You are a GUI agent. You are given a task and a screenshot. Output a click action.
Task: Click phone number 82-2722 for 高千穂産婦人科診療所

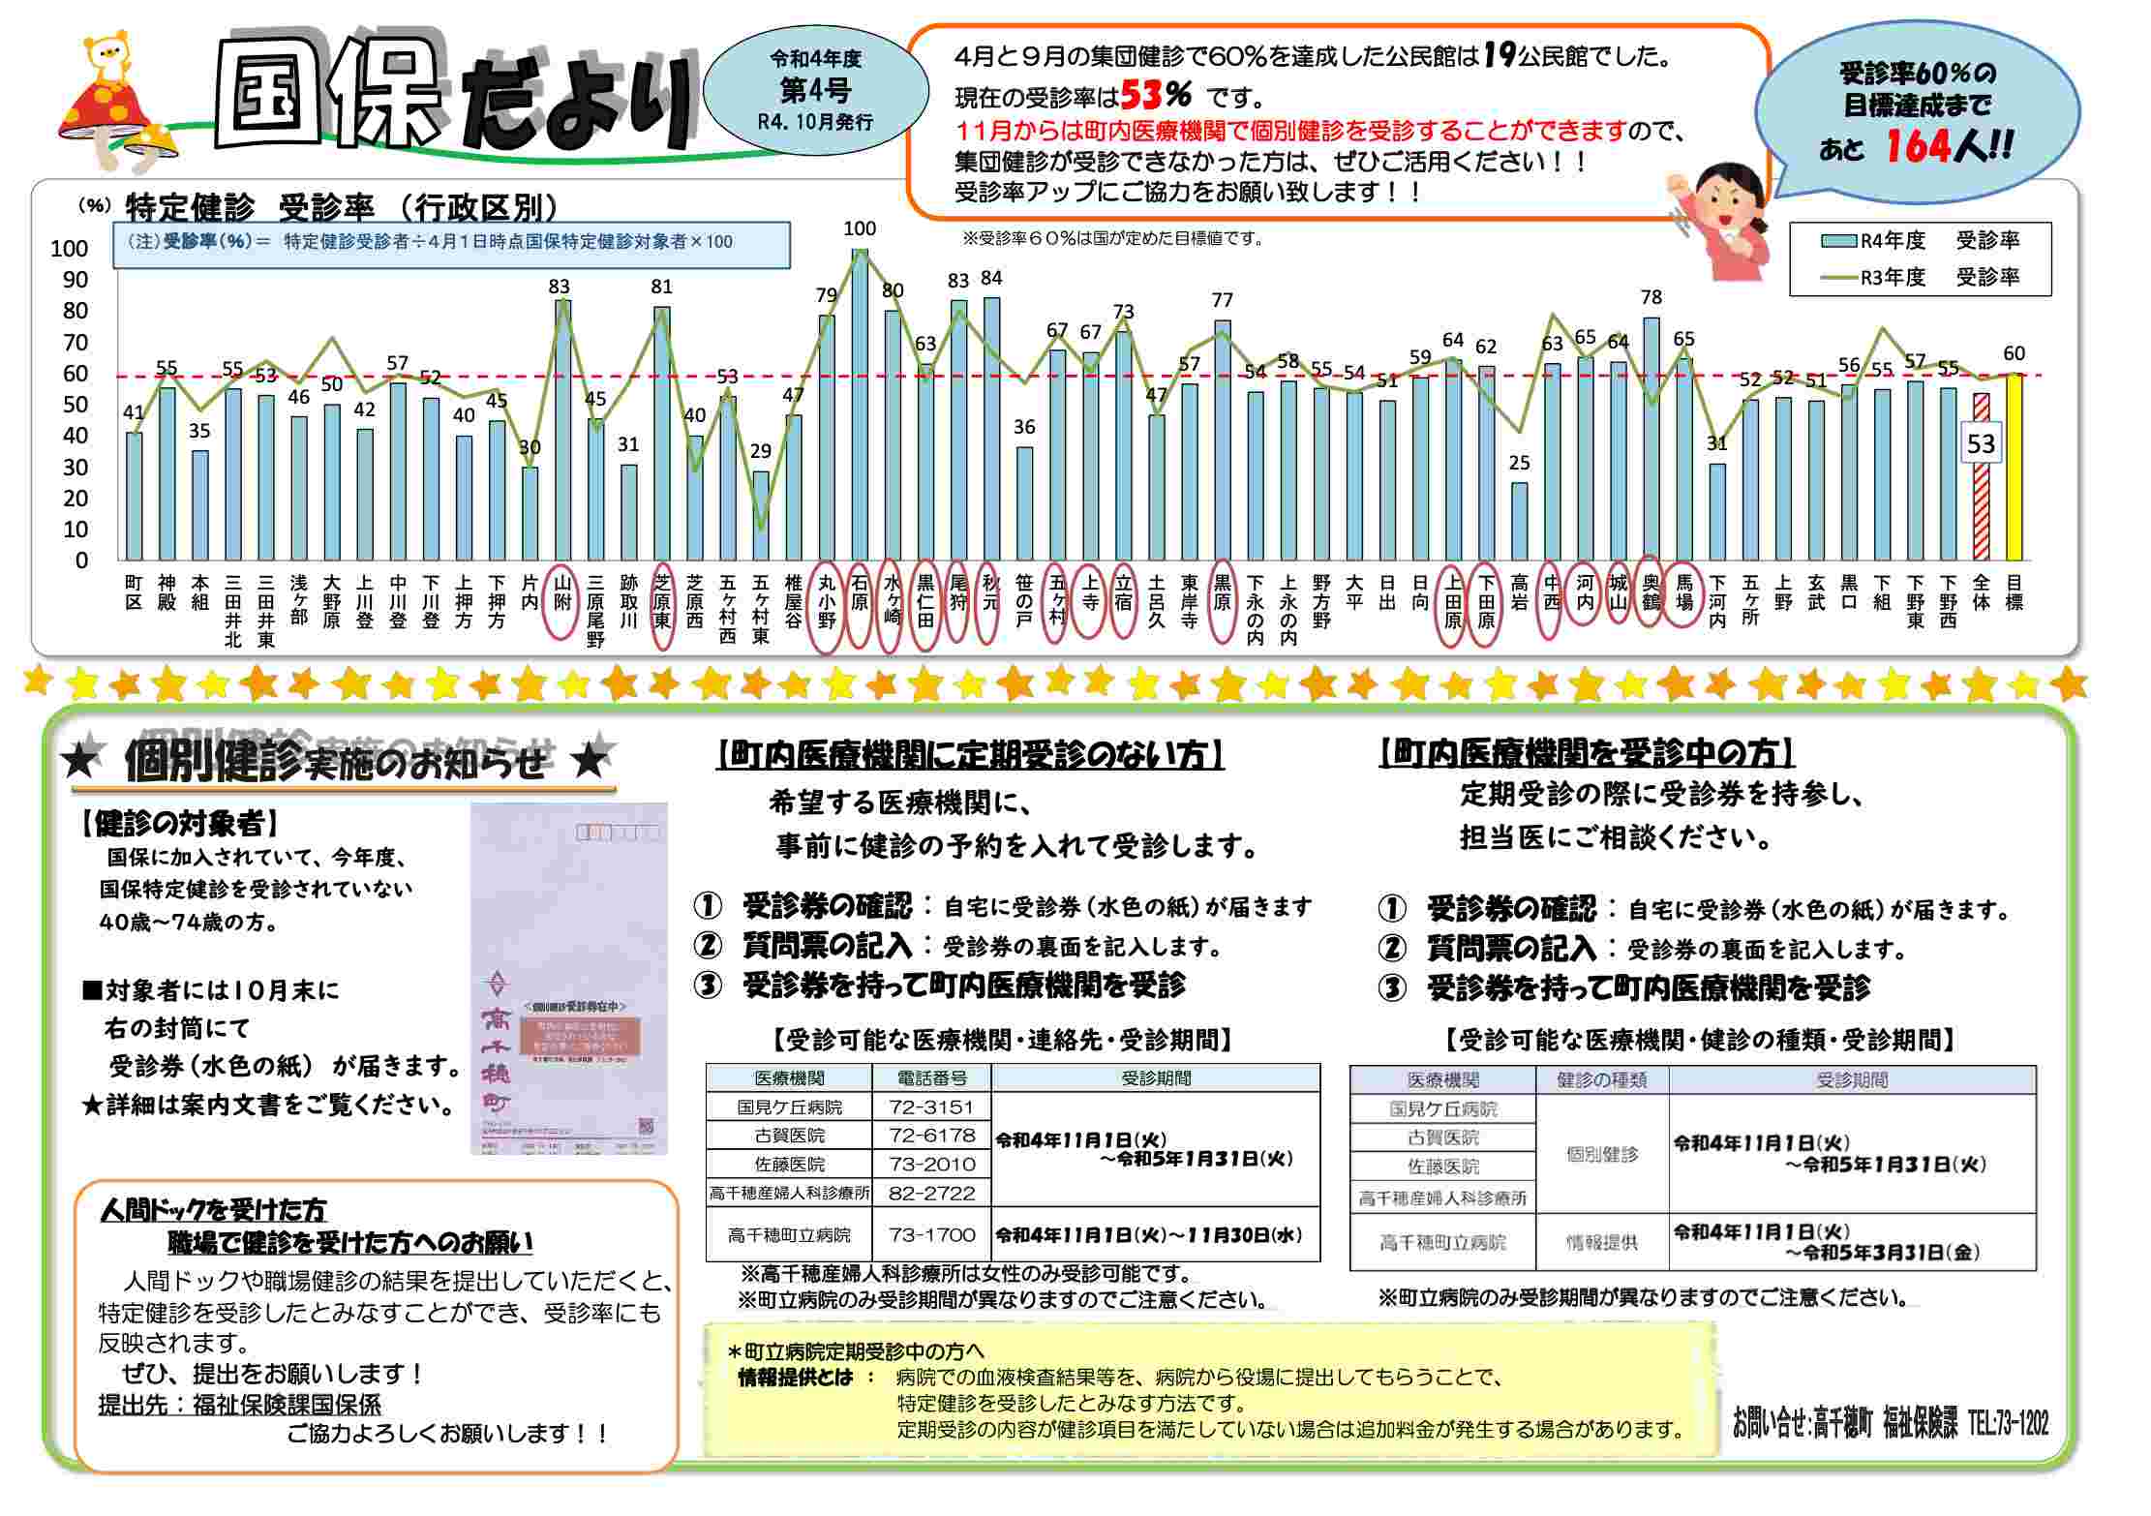coord(931,1193)
